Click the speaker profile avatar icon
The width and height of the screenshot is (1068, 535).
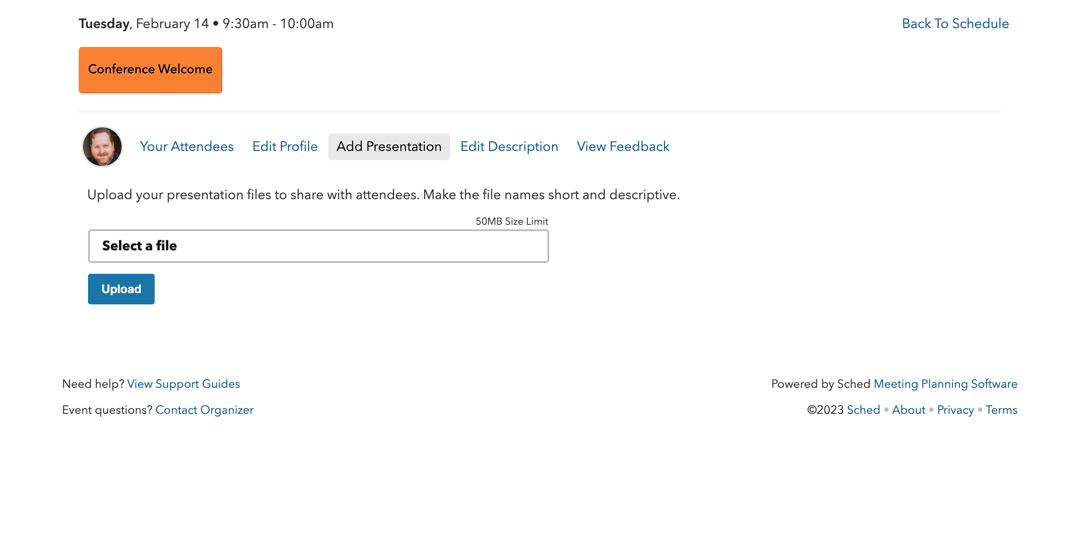click(102, 145)
